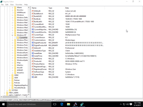Expand the CurrentVersion subkey arrow
The image size is (143, 107).
[x=15, y=38]
